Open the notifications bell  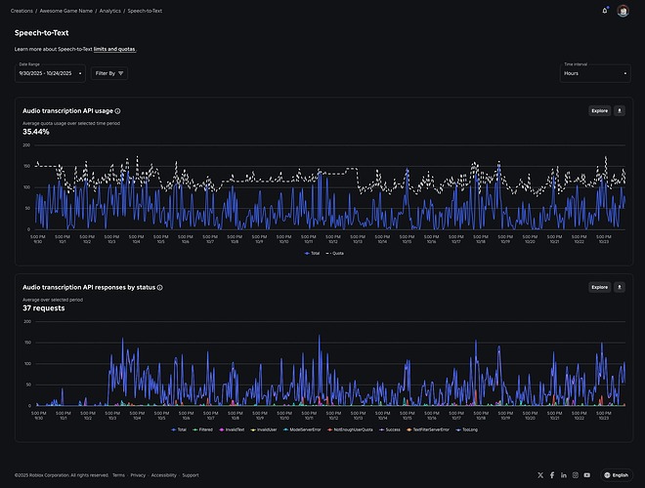click(605, 11)
